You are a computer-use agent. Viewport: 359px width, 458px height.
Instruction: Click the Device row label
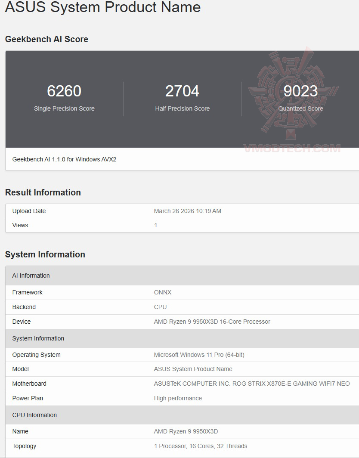[x=22, y=322]
